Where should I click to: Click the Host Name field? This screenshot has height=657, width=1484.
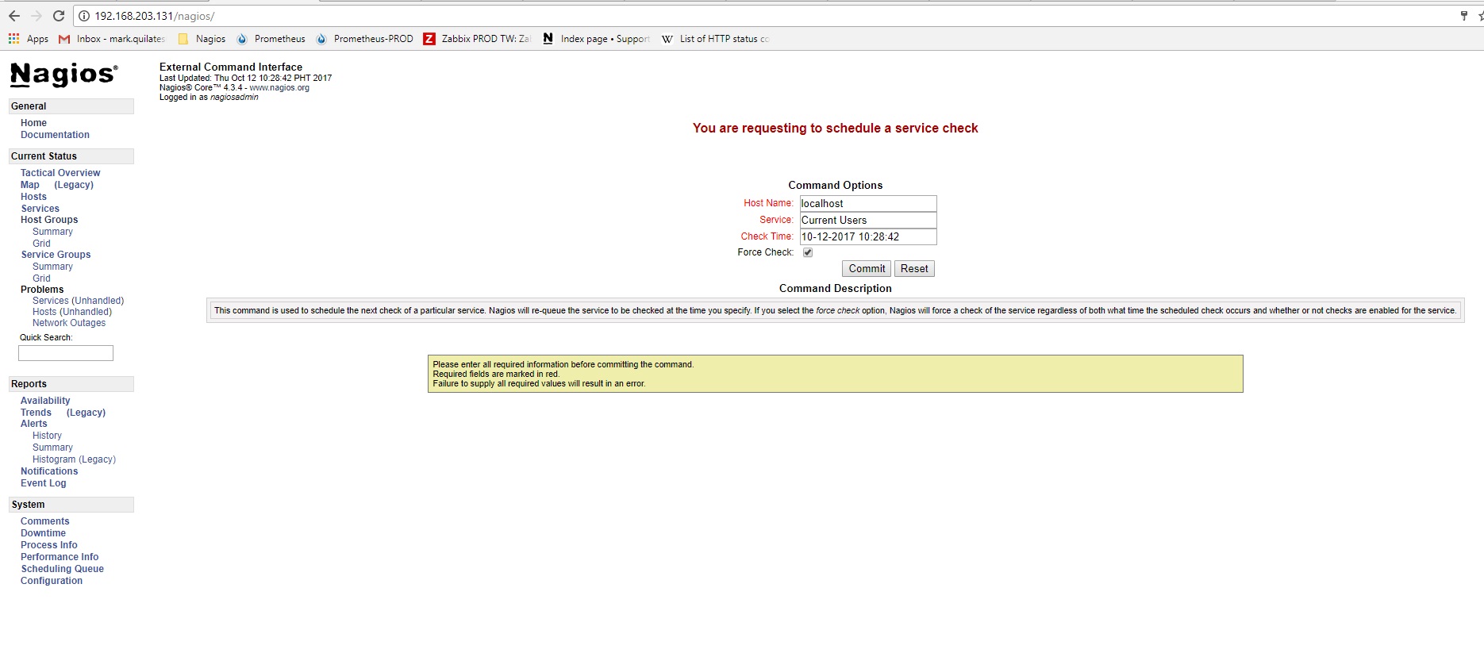click(867, 204)
